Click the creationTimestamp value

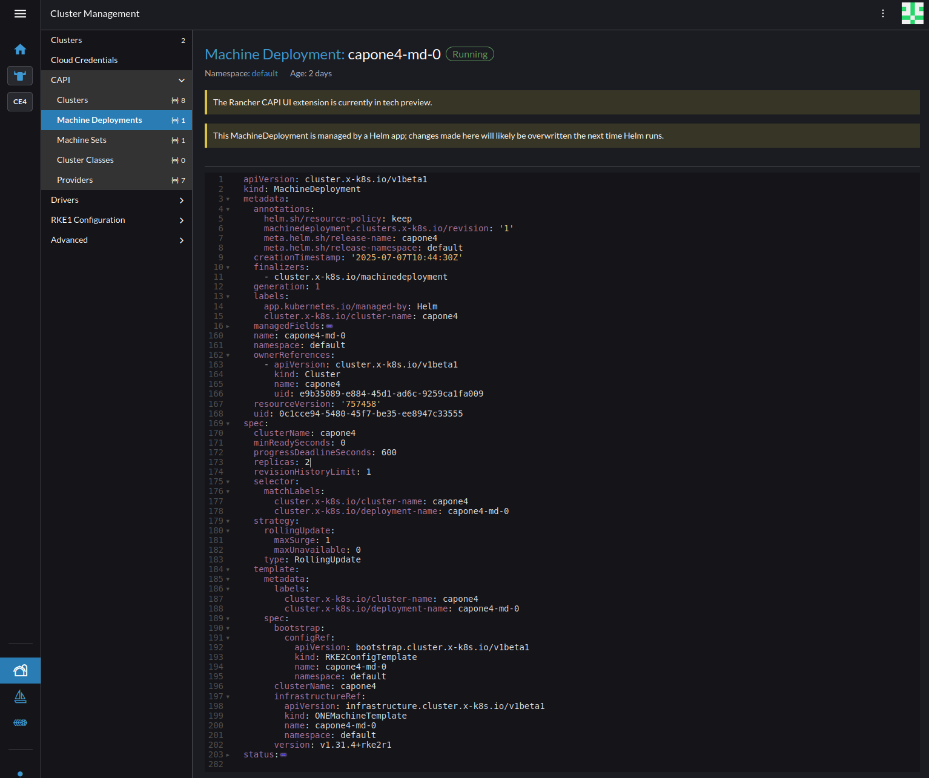click(x=407, y=257)
